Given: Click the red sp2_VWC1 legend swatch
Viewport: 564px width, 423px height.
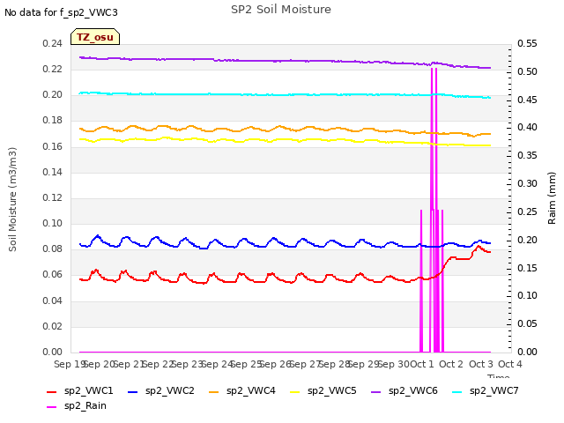Looking at the screenshot, I should pyautogui.click(x=52, y=391).
